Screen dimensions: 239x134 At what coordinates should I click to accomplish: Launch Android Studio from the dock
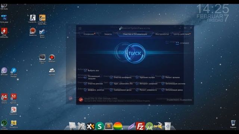pyautogui.click(x=149, y=126)
